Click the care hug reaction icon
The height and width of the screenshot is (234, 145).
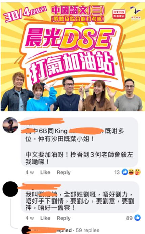pos(138,172)
